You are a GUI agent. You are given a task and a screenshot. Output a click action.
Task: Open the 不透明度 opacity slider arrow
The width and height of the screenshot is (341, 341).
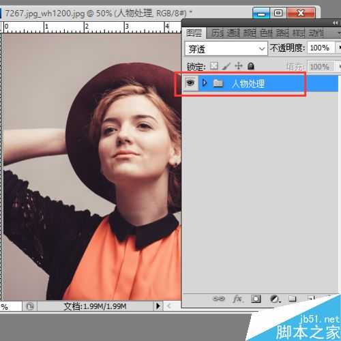(339, 48)
